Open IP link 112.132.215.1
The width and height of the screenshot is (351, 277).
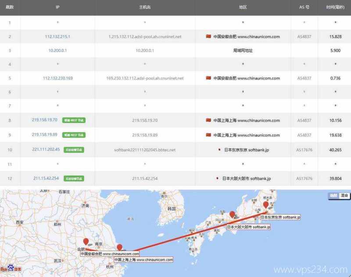pos(57,37)
